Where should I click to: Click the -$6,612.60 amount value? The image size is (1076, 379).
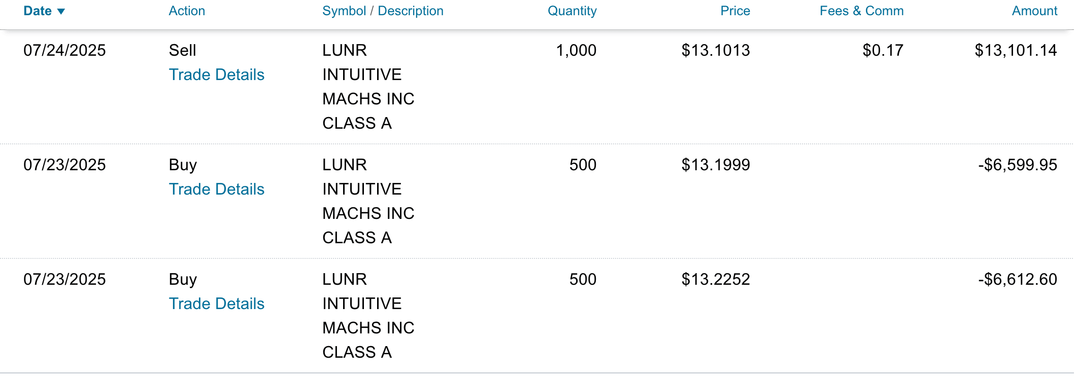tap(1018, 280)
